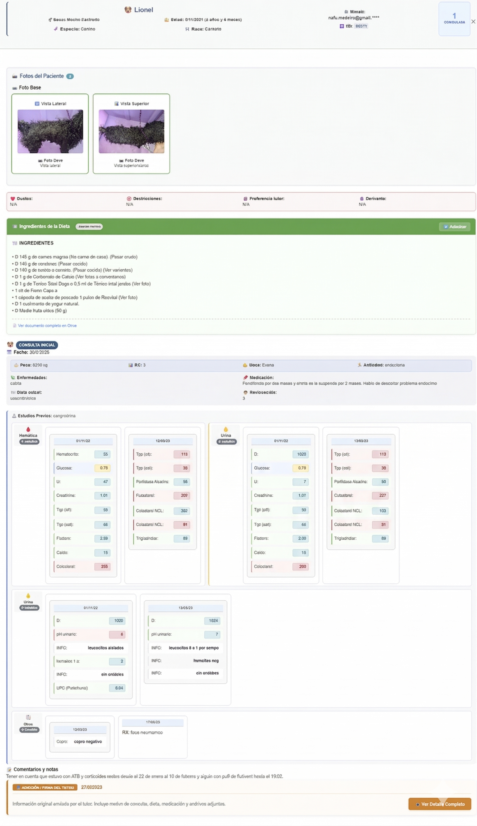Expand the Hemática studies badge

point(30,442)
